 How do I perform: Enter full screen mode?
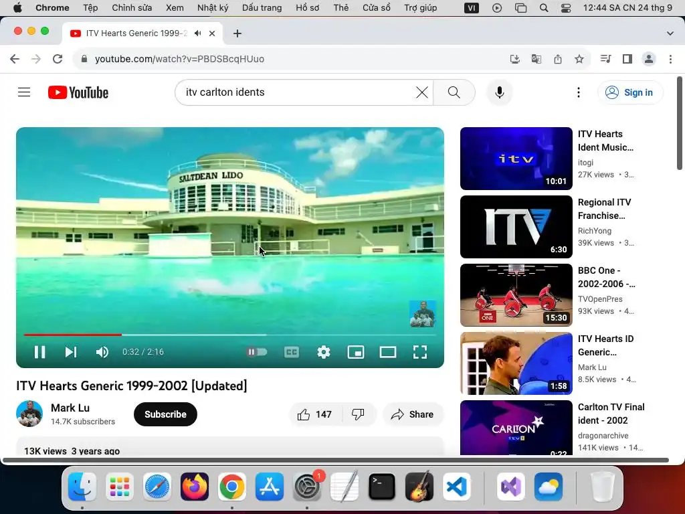[x=420, y=352]
